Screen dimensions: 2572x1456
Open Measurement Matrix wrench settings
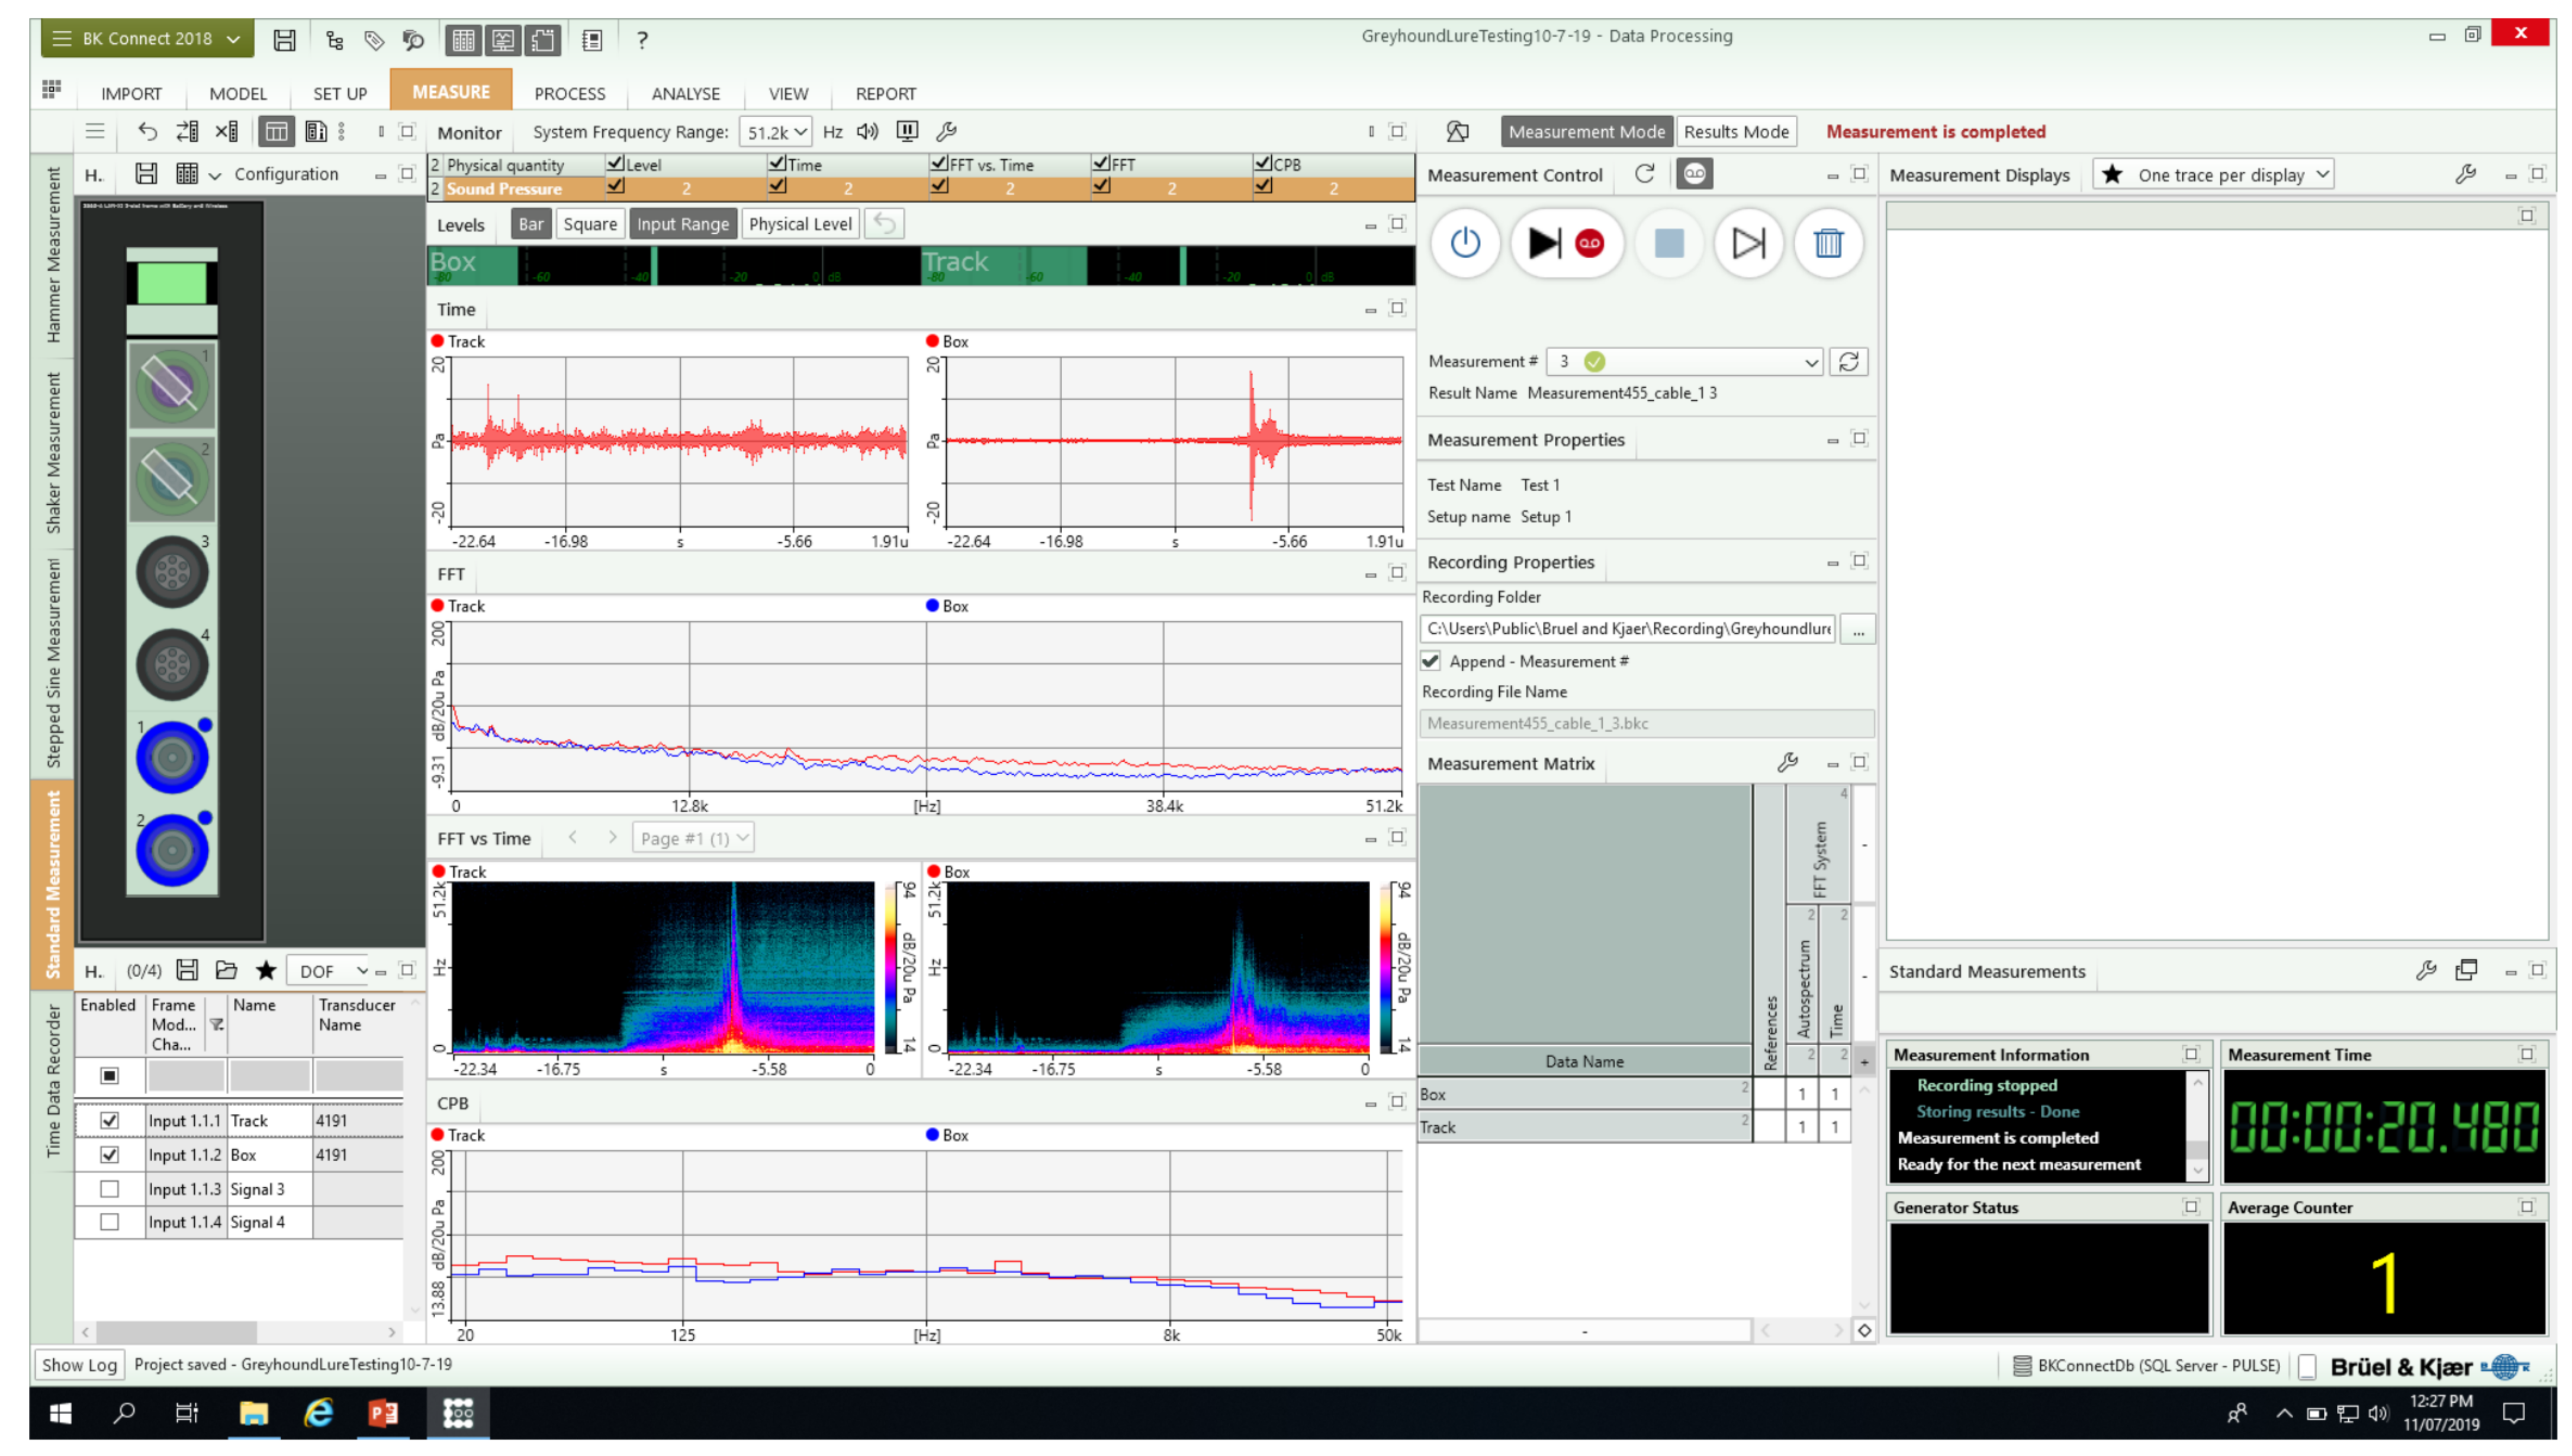click(1787, 763)
